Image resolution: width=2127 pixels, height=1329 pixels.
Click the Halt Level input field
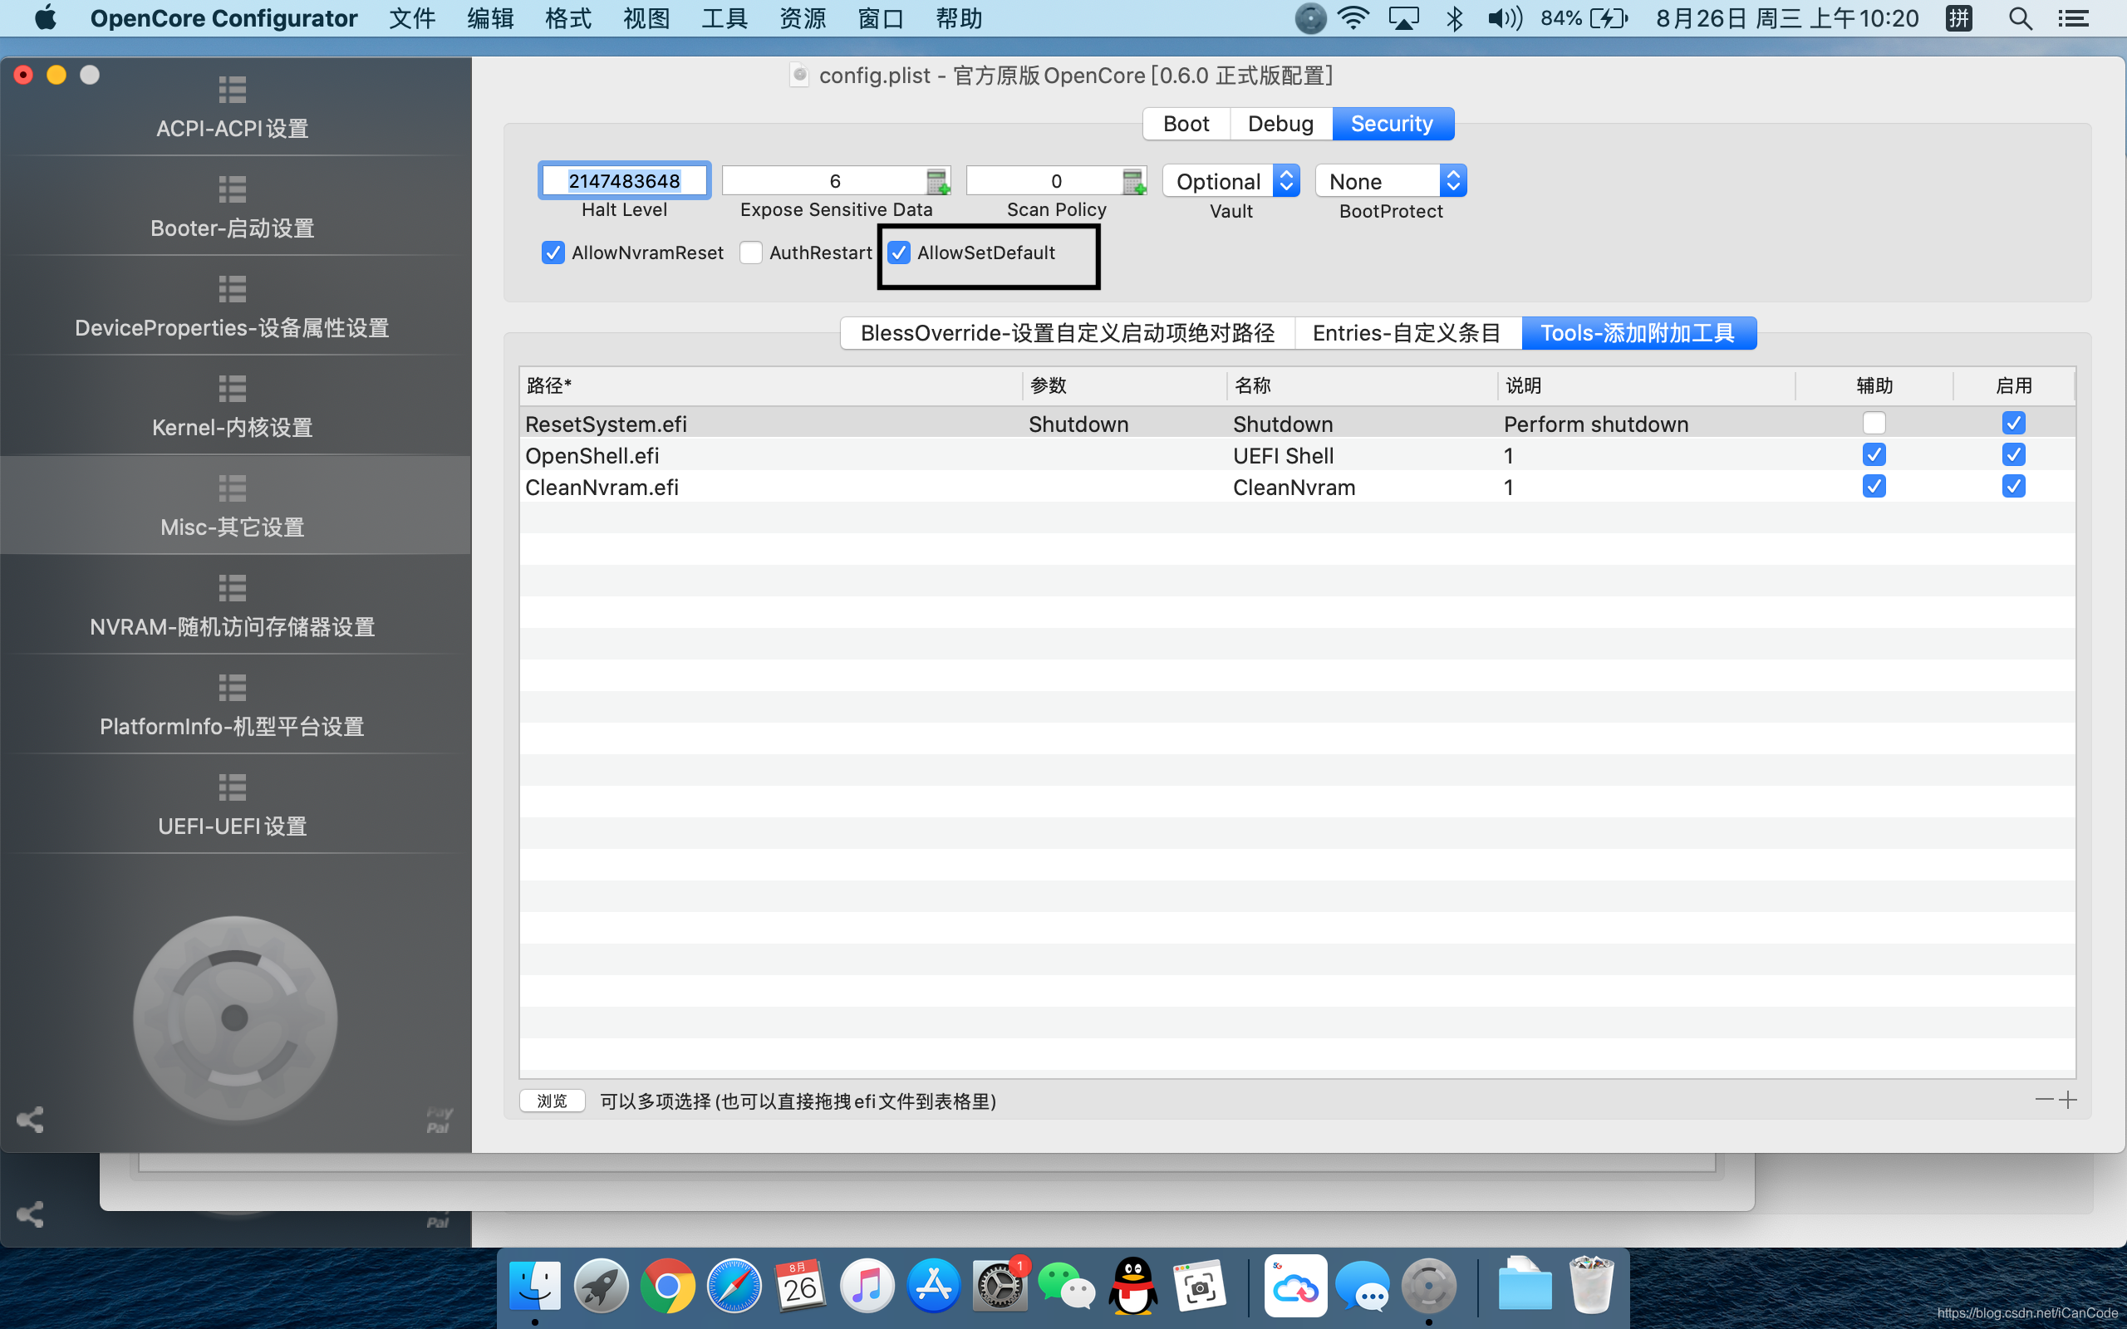623,181
